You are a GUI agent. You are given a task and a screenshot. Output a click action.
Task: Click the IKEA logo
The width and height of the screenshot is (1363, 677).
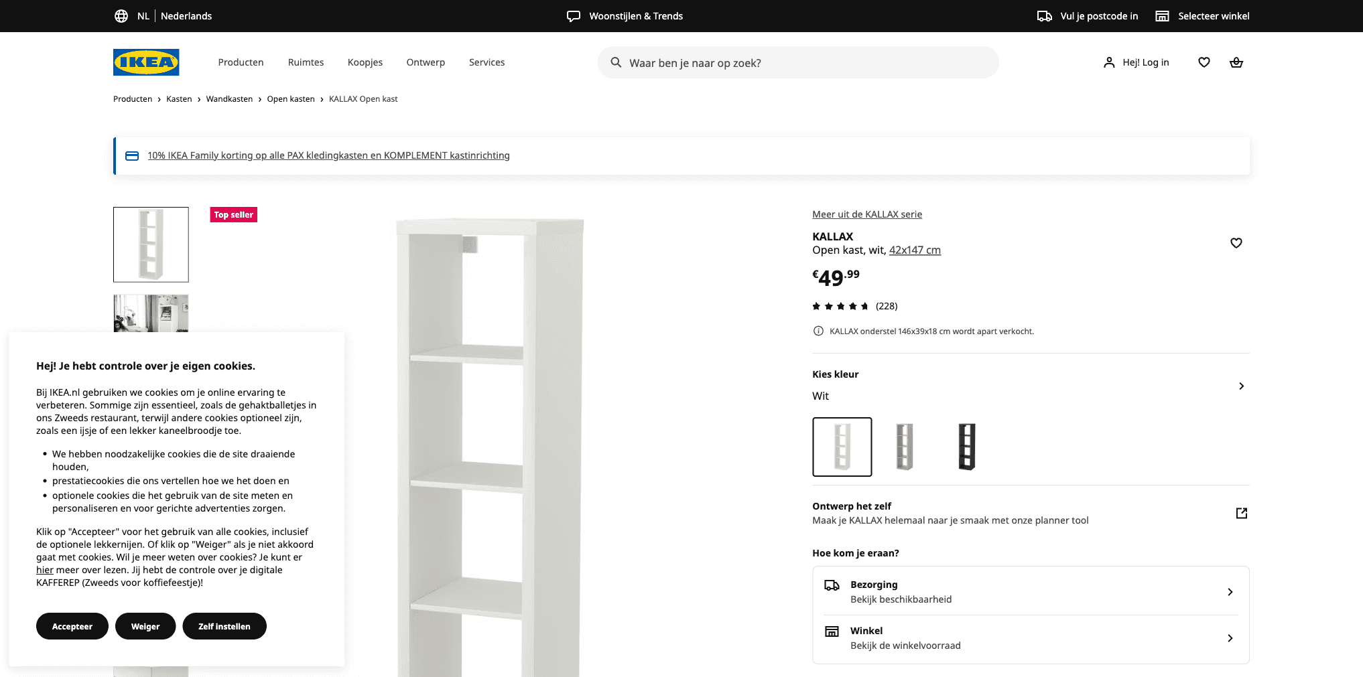(x=146, y=62)
